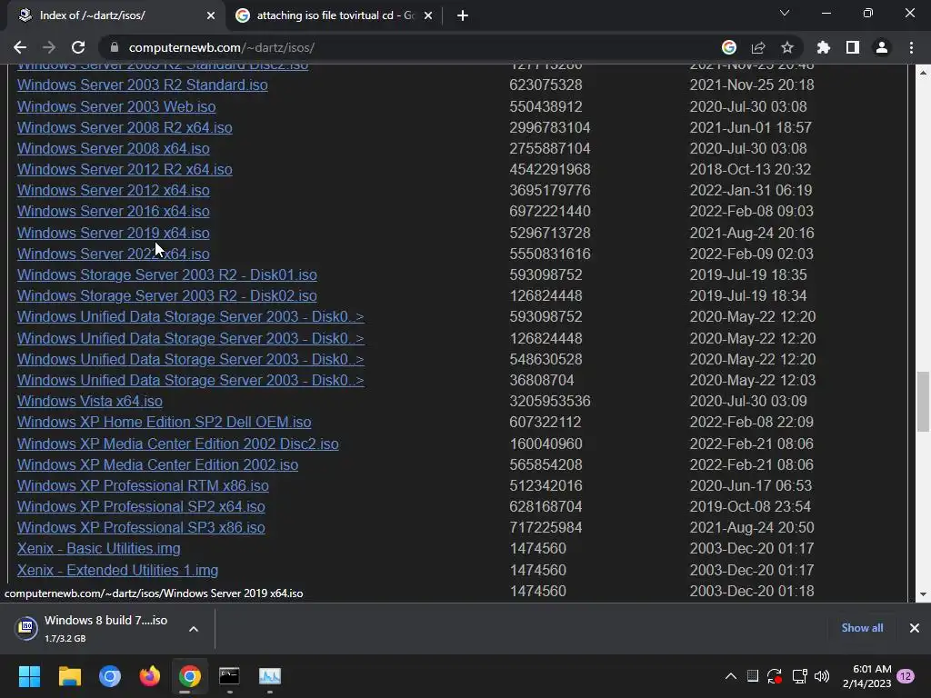Image resolution: width=931 pixels, height=698 pixels.
Task: Select file size 5296713728 text
Action: click(550, 234)
